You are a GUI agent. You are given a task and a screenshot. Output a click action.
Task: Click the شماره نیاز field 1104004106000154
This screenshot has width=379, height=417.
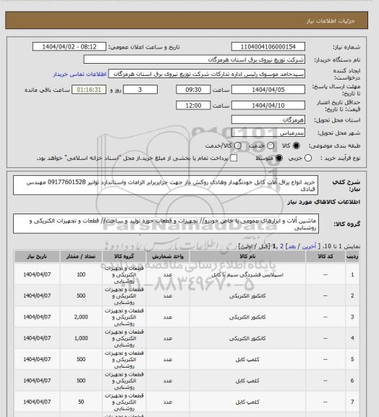point(268,47)
